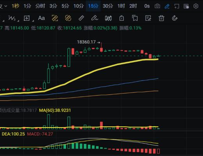The width and height of the screenshot is (203, 156).
Task: Click the MA(60):38.9231 volume label
Action: pos(55,110)
